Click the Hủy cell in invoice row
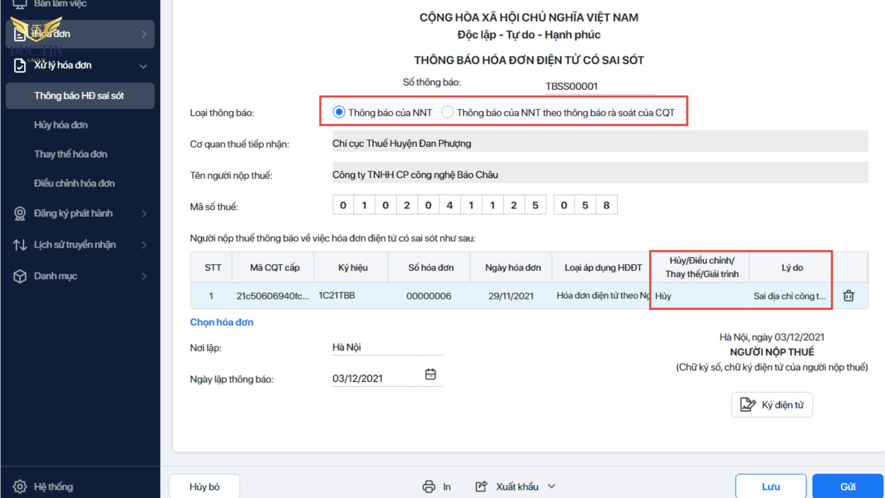The height and width of the screenshot is (498, 885). point(700,296)
